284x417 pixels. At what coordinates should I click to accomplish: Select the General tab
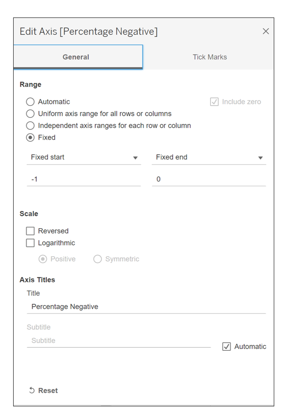pyautogui.click(x=76, y=57)
